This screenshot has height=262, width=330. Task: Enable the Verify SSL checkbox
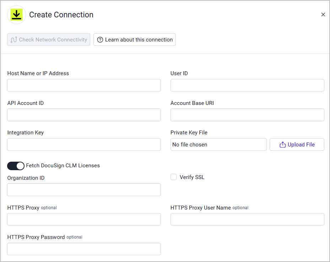point(173,177)
